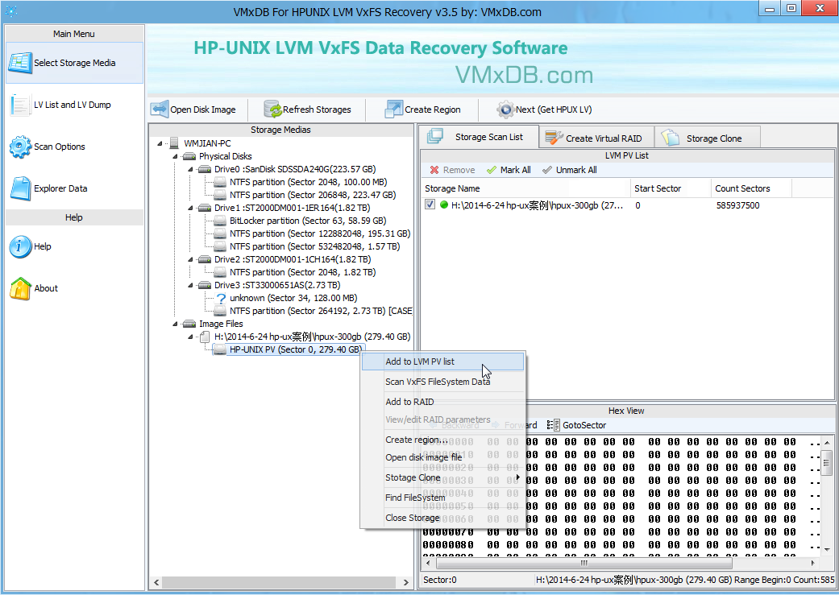Click the Start Sector column header
839x595 pixels.
[671, 188]
